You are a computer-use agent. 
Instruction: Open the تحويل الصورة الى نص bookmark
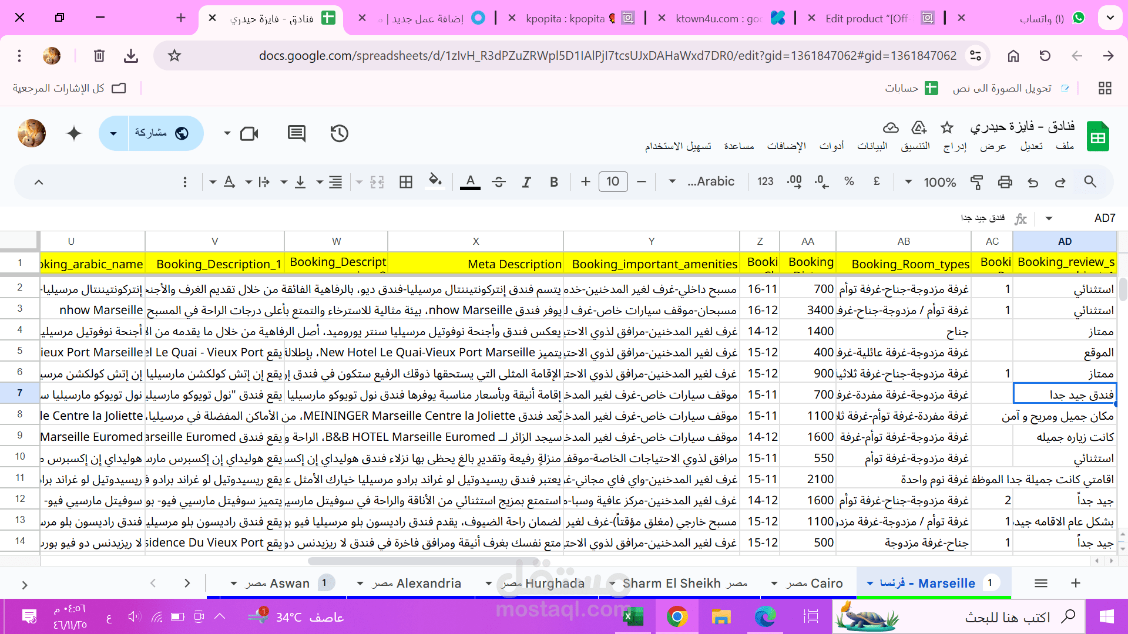pos(1010,88)
